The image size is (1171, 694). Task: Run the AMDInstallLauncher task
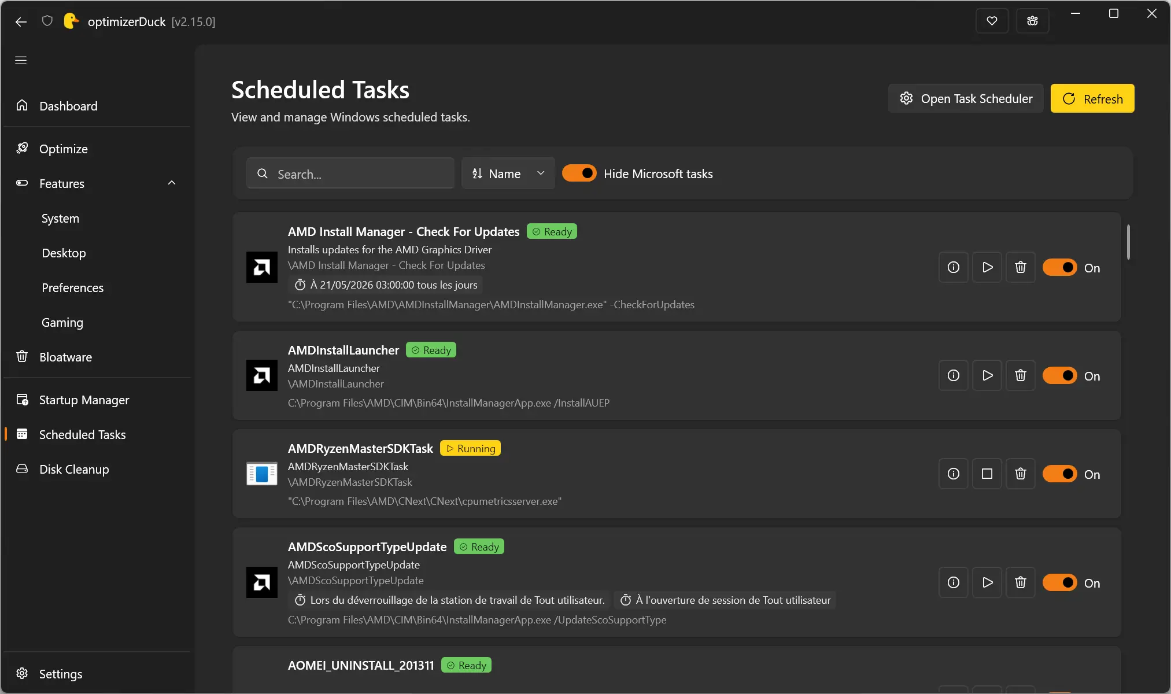click(x=987, y=375)
